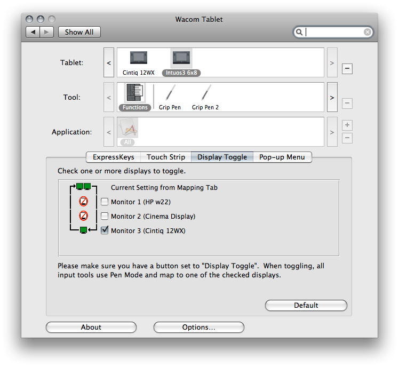This screenshot has width=399, height=367.
Task: Add application with the plus button
Action: (347, 125)
